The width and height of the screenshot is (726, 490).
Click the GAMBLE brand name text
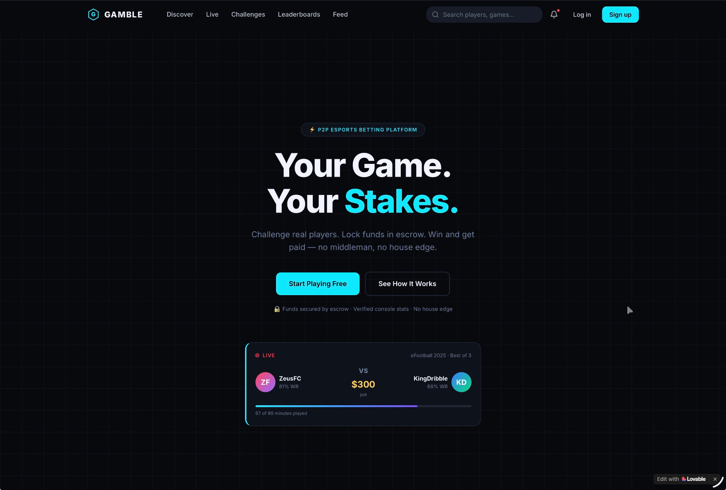pyautogui.click(x=123, y=14)
